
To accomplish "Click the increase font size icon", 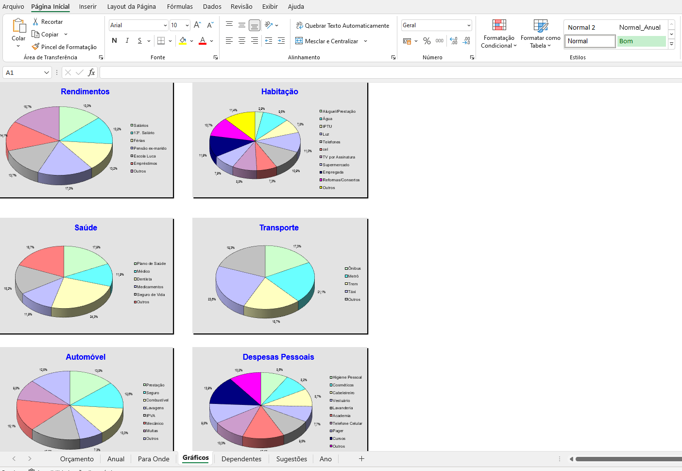I will [197, 25].
